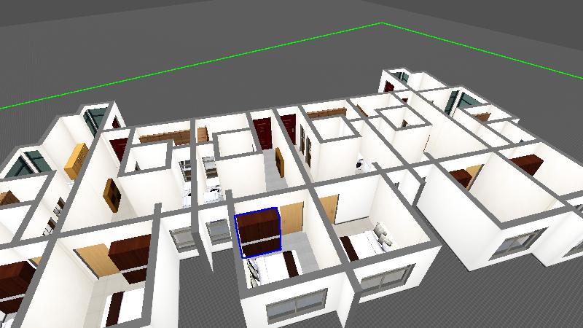Screen dimensions: 583x328
Task: Click the window beneath the pillow bedroom
Action: point(383,281)
